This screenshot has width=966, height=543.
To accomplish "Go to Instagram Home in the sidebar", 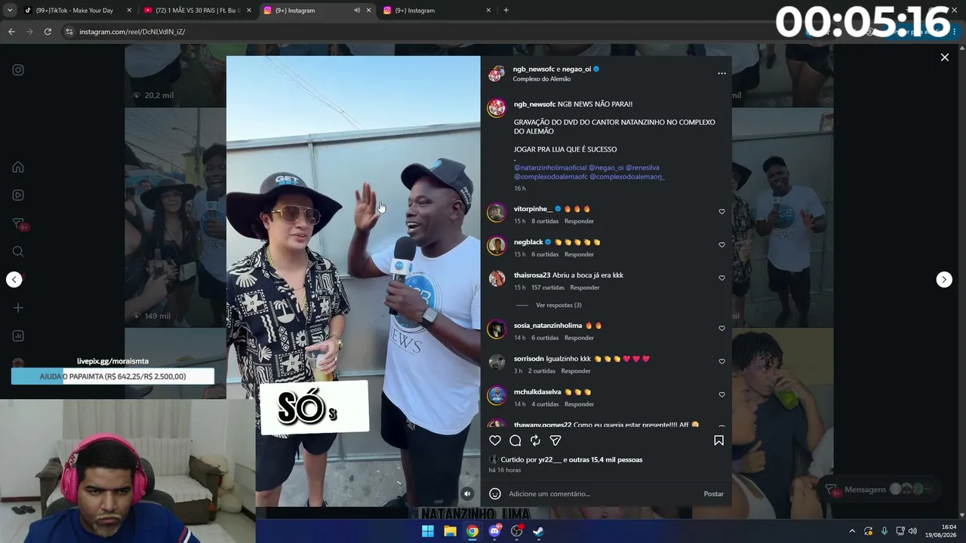I will click(x=18, y=167).
